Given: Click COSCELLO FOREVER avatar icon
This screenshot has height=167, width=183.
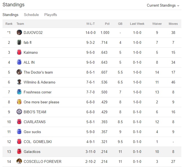Looking at the screenshot, I should (x=19, y=161).
